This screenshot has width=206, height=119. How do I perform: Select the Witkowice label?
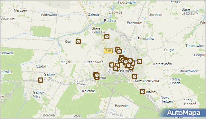click(49, 15)
